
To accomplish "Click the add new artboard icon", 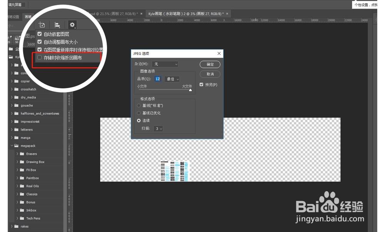I will pos(42,25).
